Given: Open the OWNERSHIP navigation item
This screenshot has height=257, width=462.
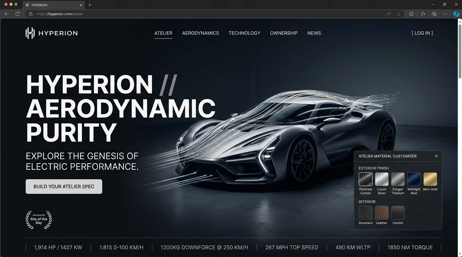Looking at the screenshot, I should click(x=284, y=33).
